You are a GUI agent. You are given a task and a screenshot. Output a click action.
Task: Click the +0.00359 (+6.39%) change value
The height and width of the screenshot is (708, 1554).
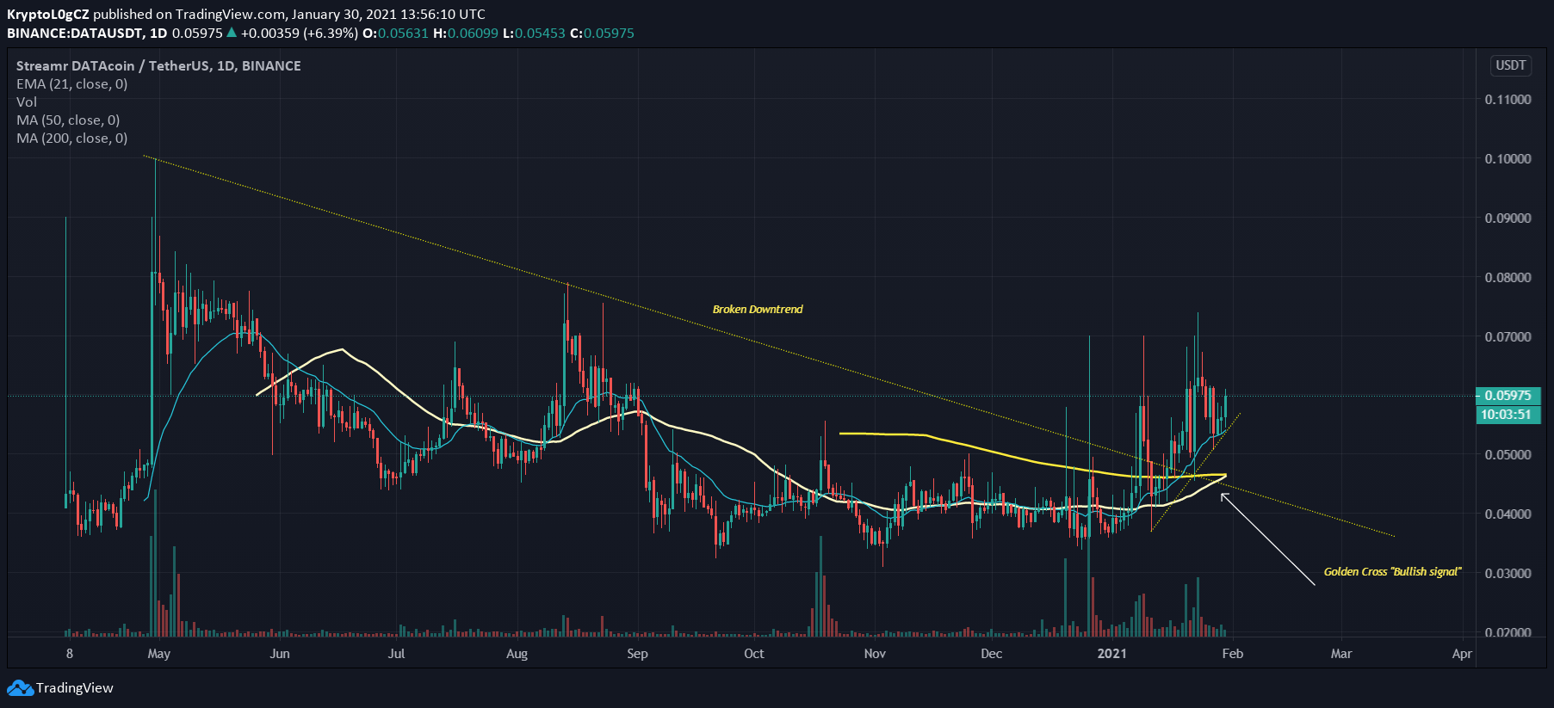pos(299,34)
